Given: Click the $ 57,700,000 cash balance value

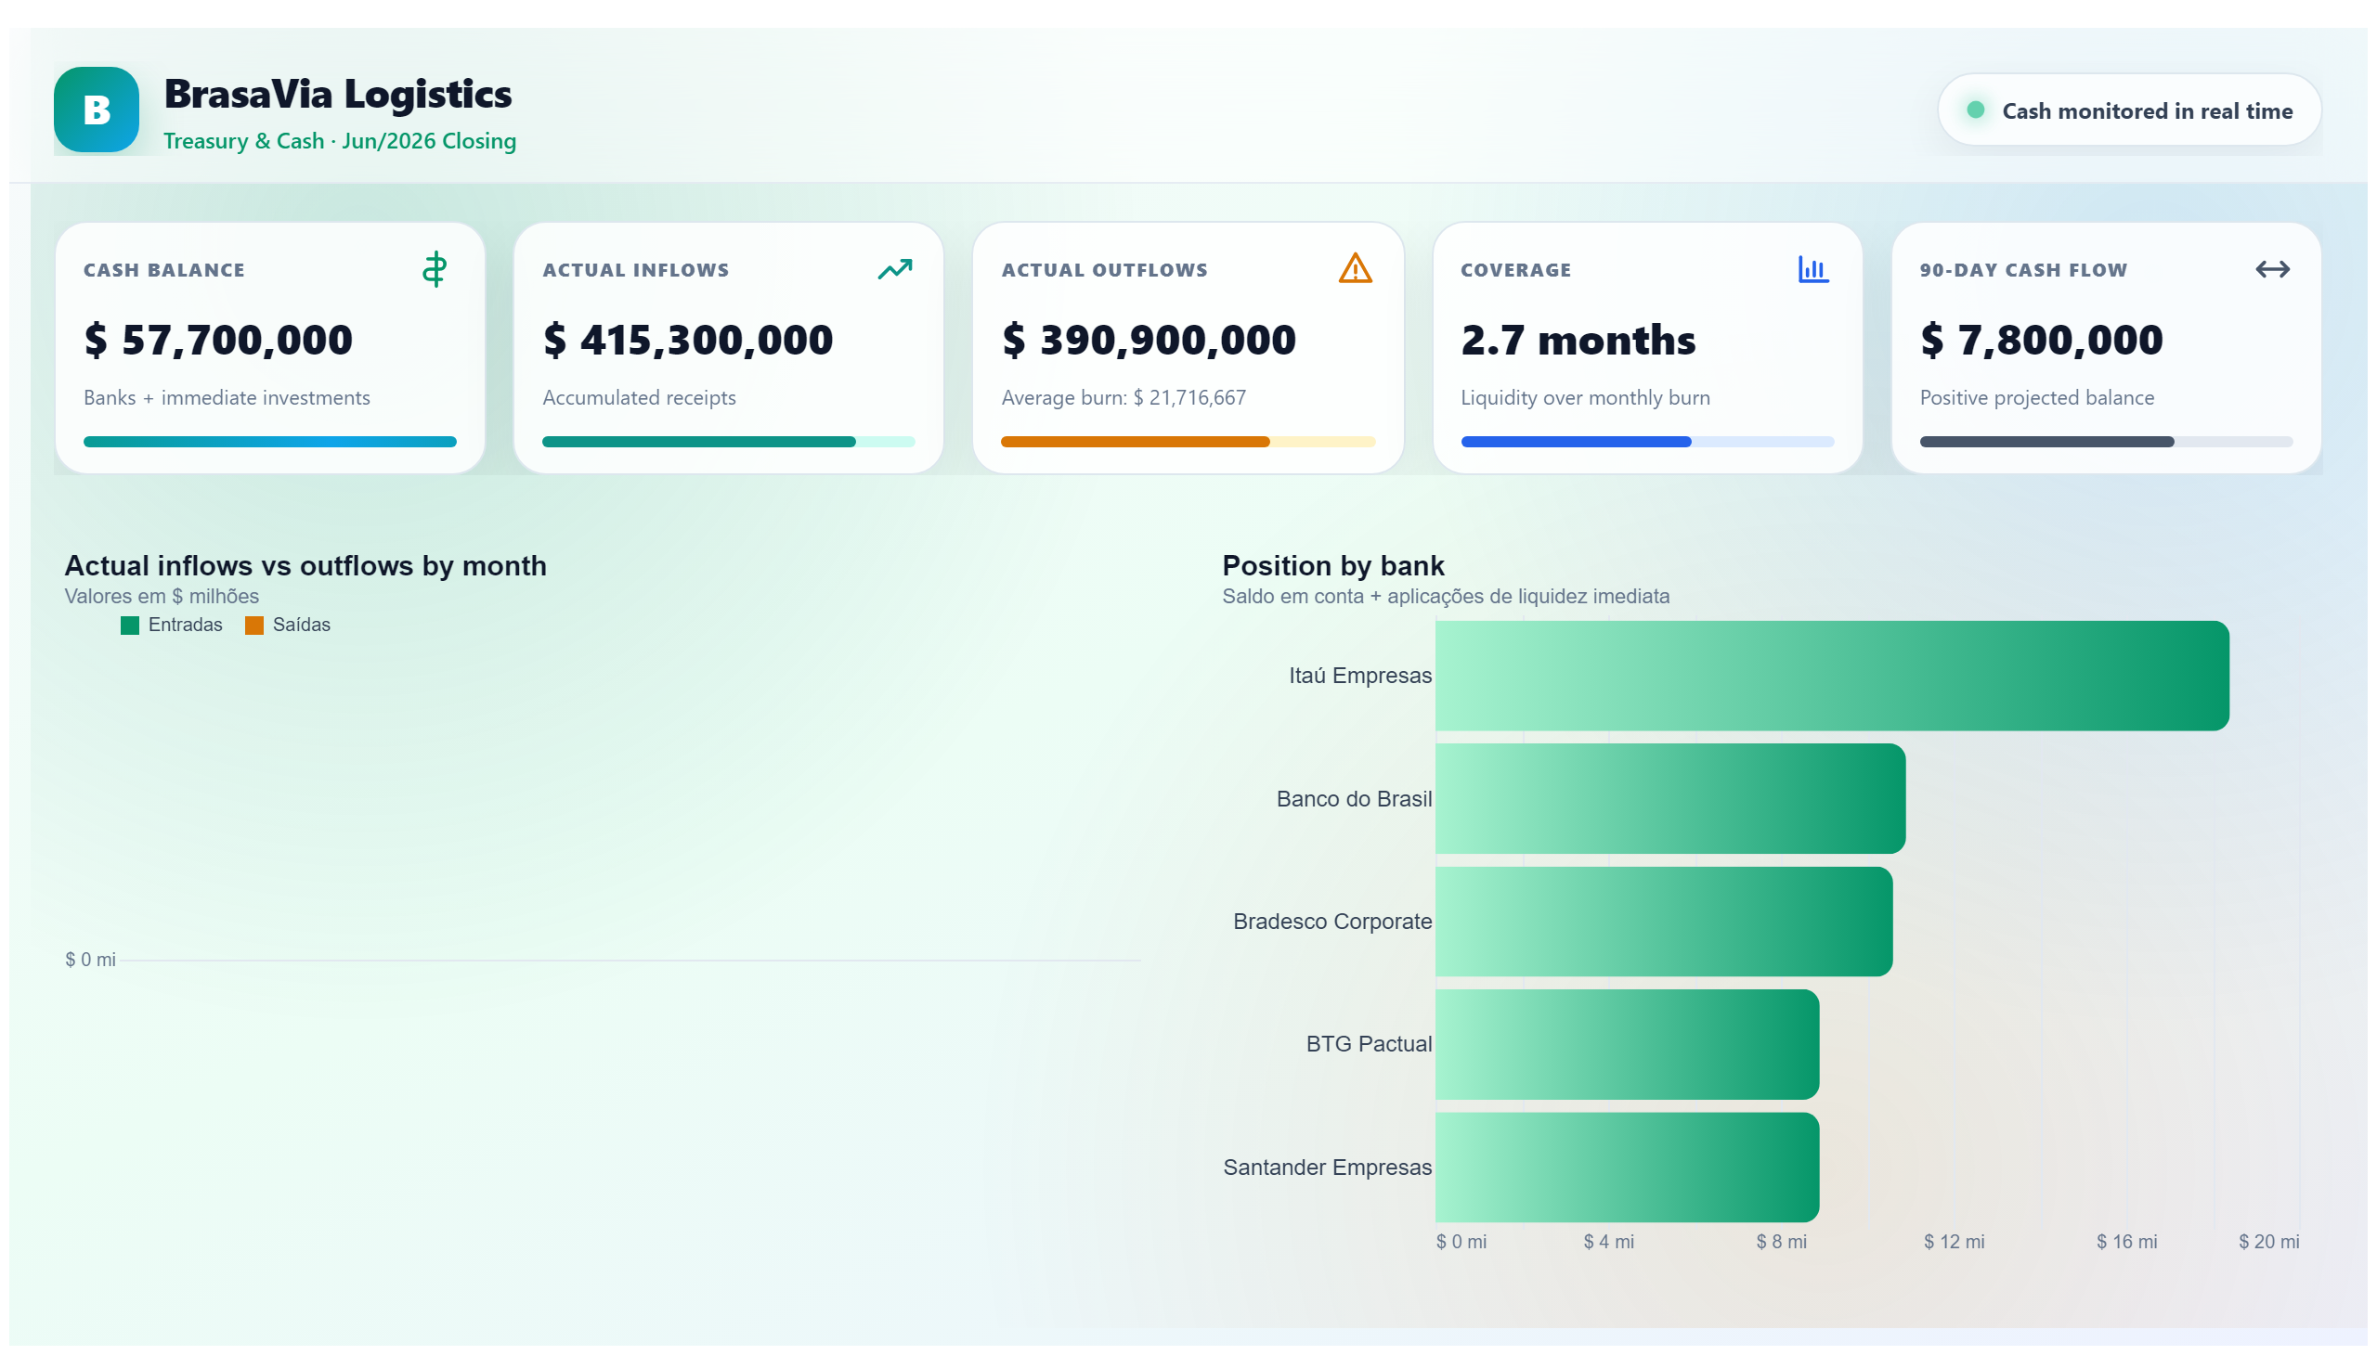Looking at the screenshot, I should 219,340.
